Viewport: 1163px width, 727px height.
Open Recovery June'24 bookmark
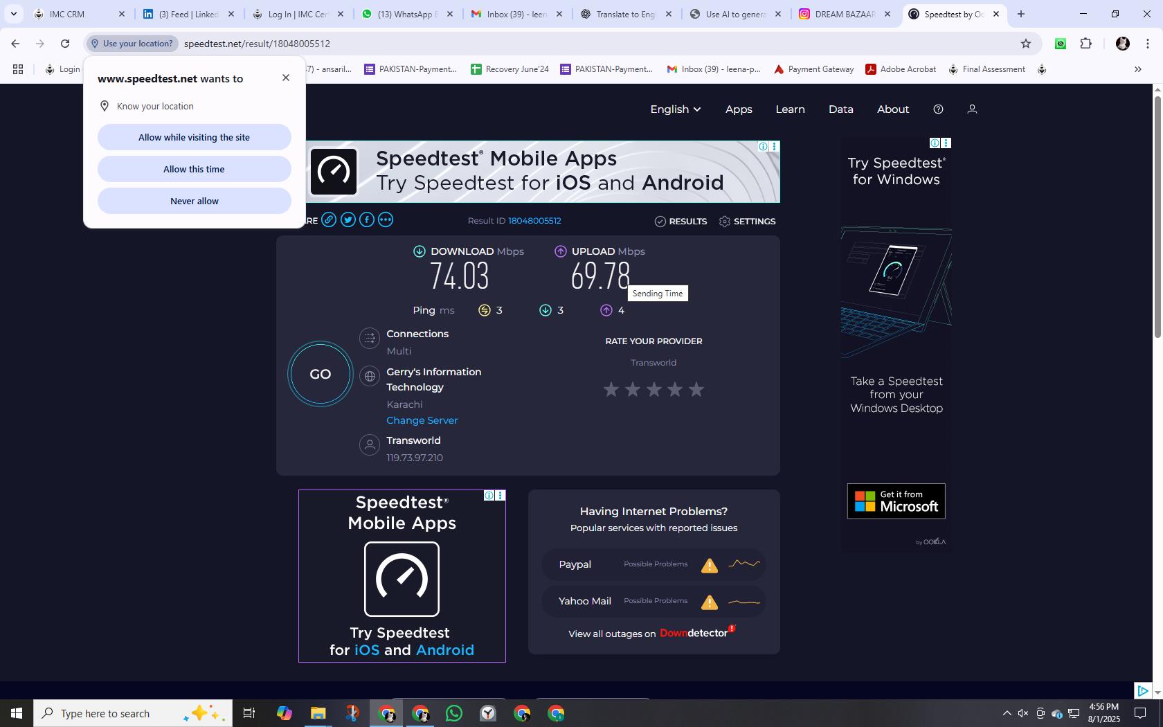tap(510, 69)
